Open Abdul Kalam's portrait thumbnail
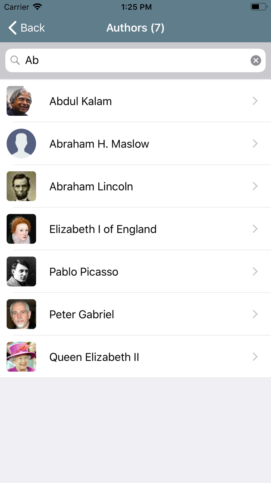 pos(21,101)
